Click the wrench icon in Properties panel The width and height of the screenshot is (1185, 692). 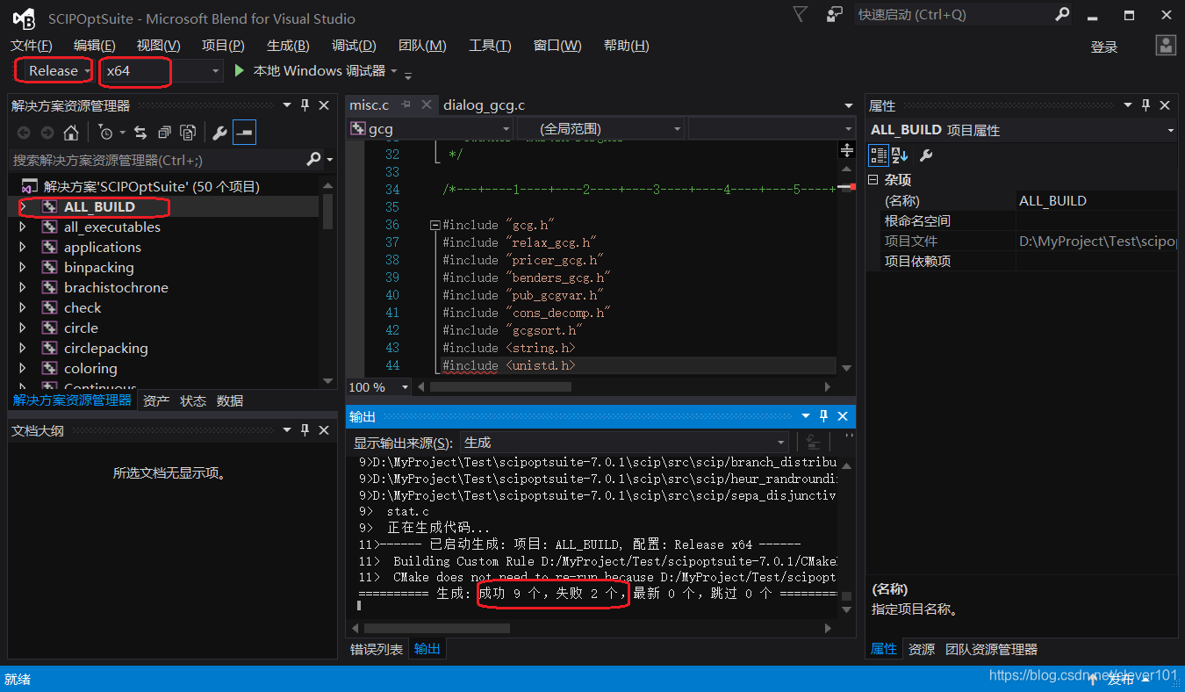[926, 155]
